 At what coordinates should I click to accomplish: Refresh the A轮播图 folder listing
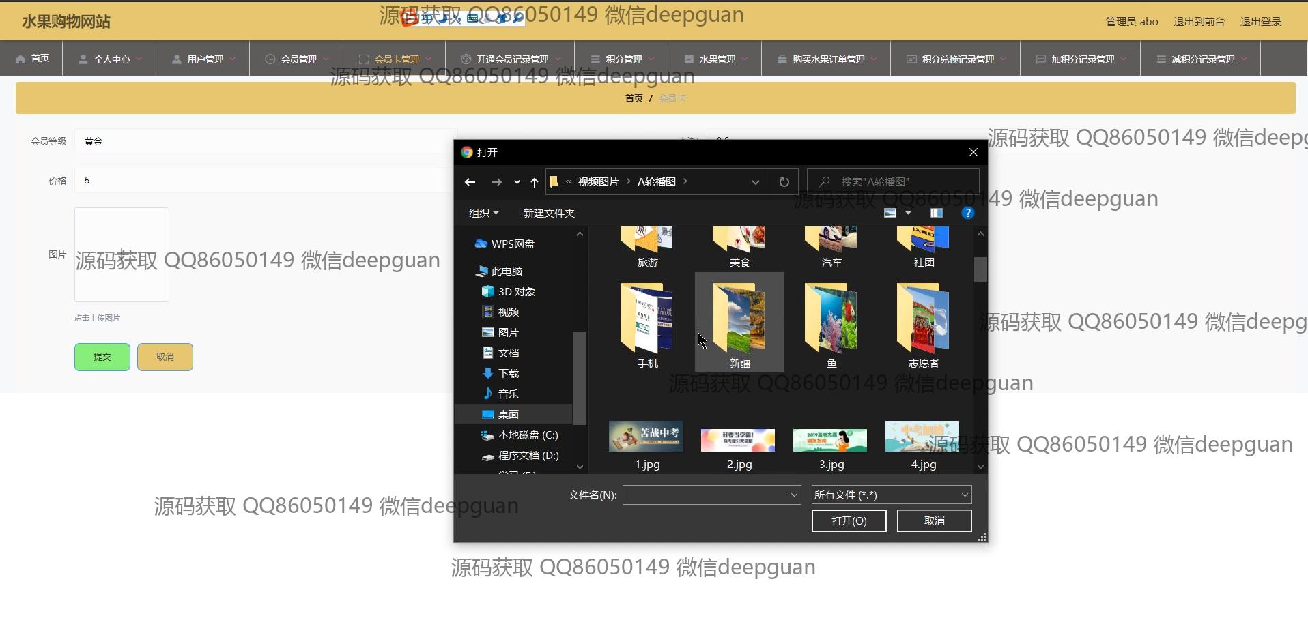coord(784,182)
